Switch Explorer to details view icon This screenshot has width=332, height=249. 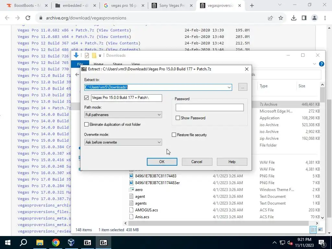(x=314, y=230)
